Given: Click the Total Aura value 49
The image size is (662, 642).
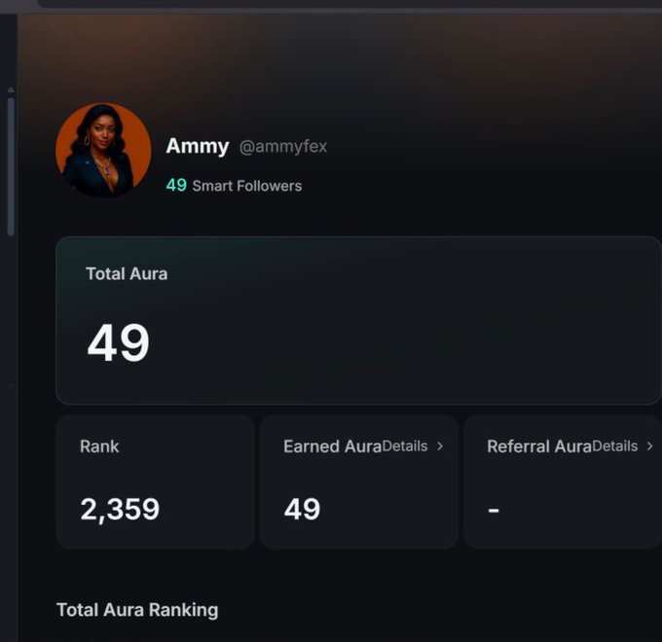Looking at the screenshot, I should click(x=118, y=342).
